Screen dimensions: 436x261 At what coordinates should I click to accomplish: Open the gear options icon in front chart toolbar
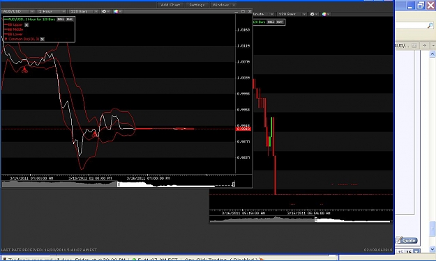click(x=105, y=11)
